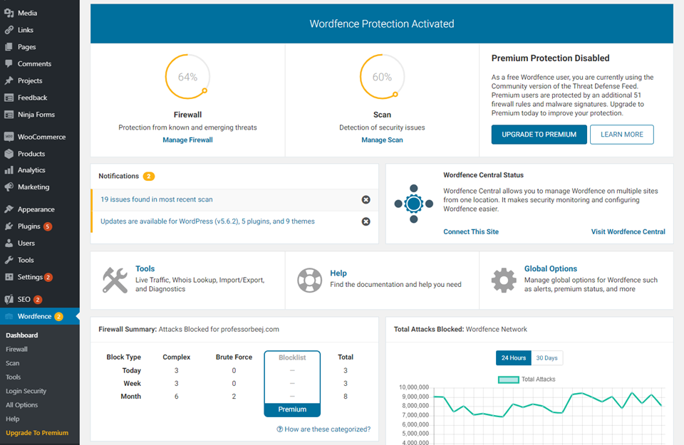This screenshot has width=684, height=445.
Task: Click the Firewall 64% circular progress indicator
Action: coord(187,77)
